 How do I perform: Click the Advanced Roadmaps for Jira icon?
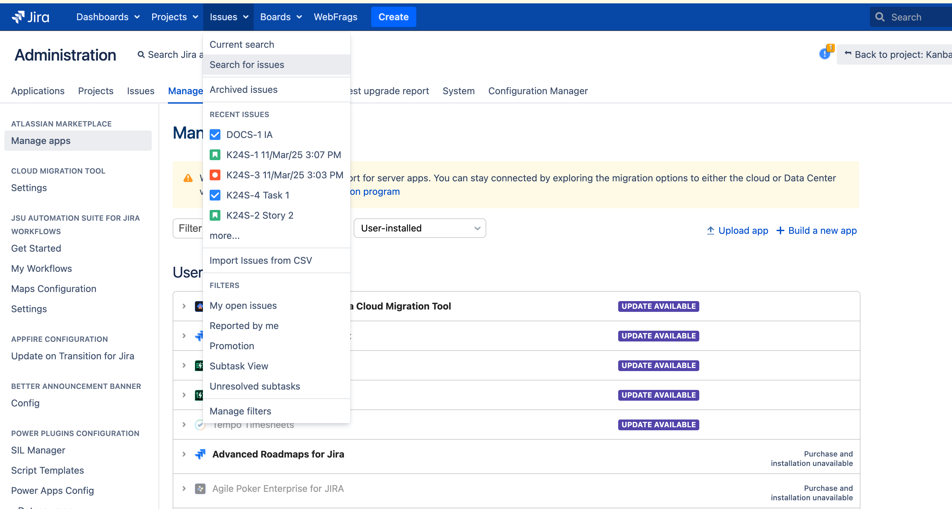pyautogui.click(x=200, y=454)
